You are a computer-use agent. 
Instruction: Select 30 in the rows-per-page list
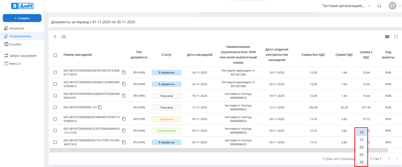pos(361,162)
